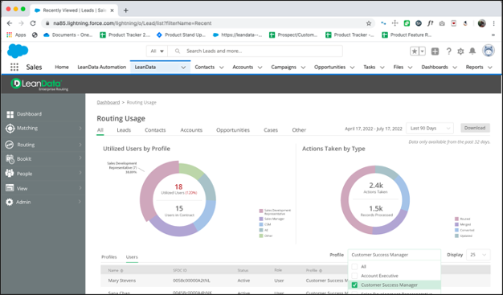503x295 pixels.
Task: Click the Salesforce cloud logo
Action: click(x=18, y=51)
